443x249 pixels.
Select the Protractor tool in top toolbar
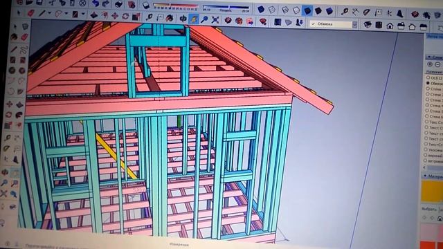pyautogui.click(x=367, y=12)
